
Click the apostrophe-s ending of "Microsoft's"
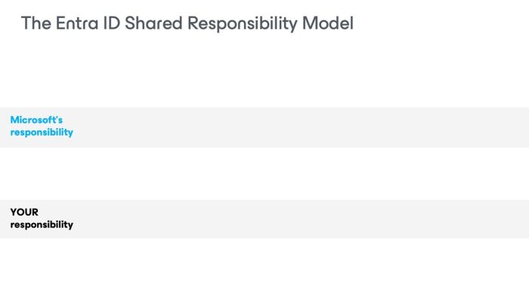point(59,120)
